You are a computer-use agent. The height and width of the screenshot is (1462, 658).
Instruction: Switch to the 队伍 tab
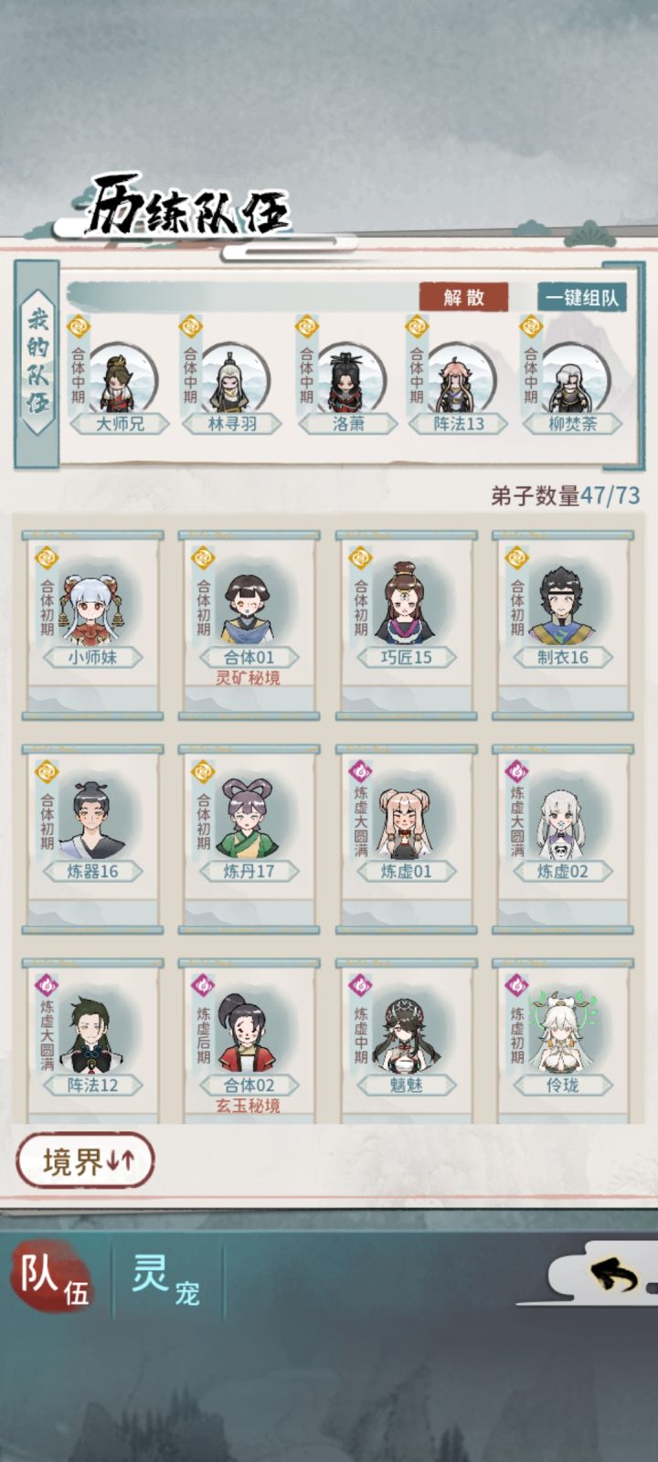(x=53, y=1276)
